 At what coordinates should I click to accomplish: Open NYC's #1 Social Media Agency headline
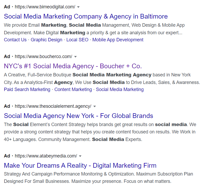tap(73, 66)
